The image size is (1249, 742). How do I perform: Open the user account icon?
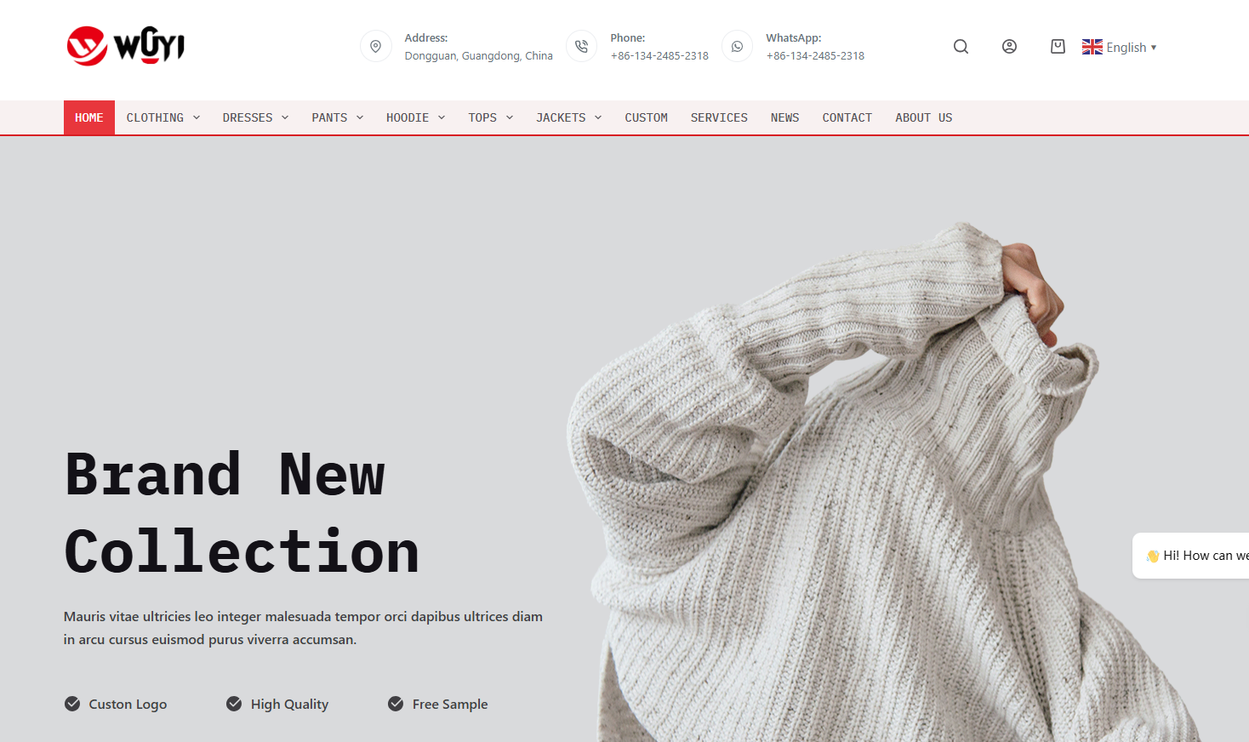point(1009,47)
